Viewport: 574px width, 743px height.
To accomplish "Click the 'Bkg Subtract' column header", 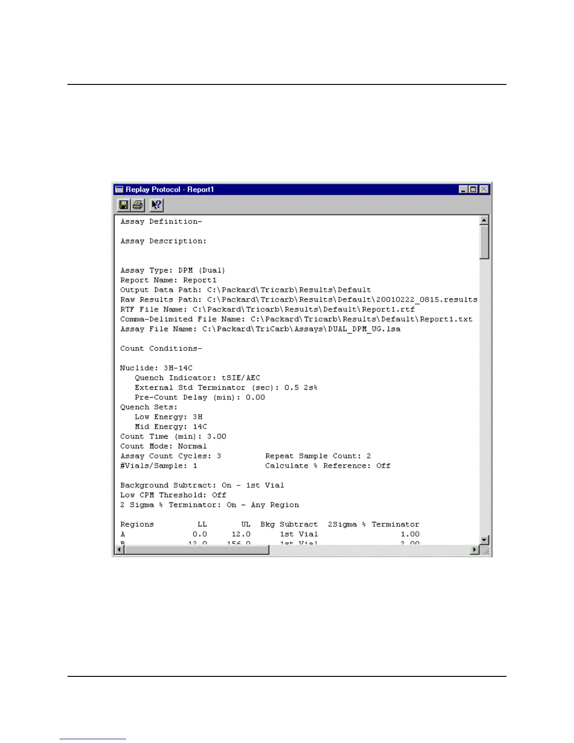I will click(x=289, y=524).
